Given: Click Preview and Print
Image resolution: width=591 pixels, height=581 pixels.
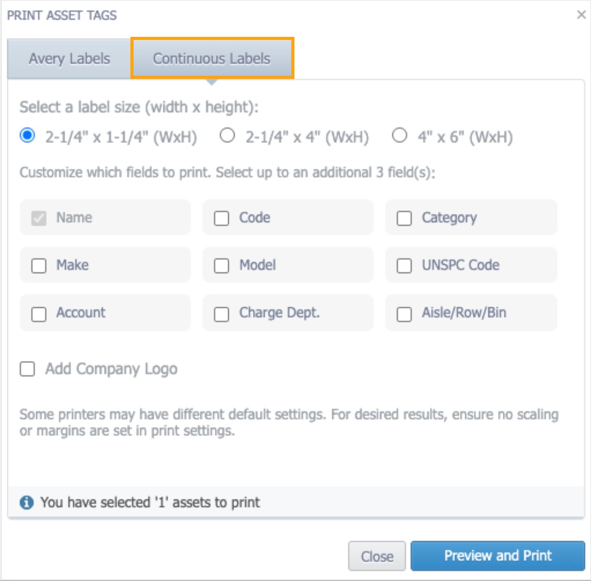Looking at the screenshot, I should (x=497, y=556).
